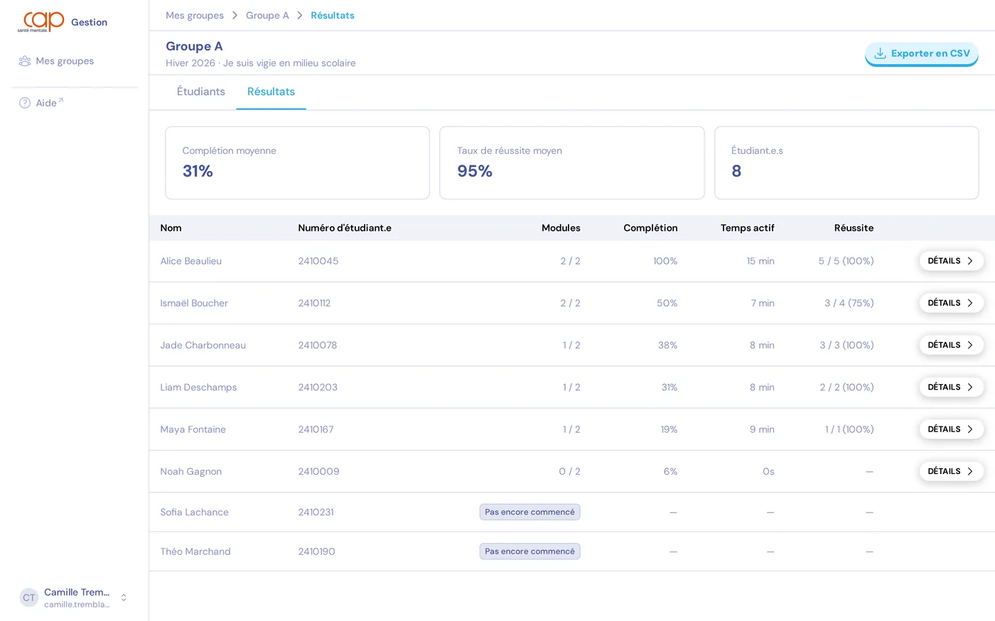Click the Réussite column header
The image size is (995, 621).
click(x=854, y=228)
